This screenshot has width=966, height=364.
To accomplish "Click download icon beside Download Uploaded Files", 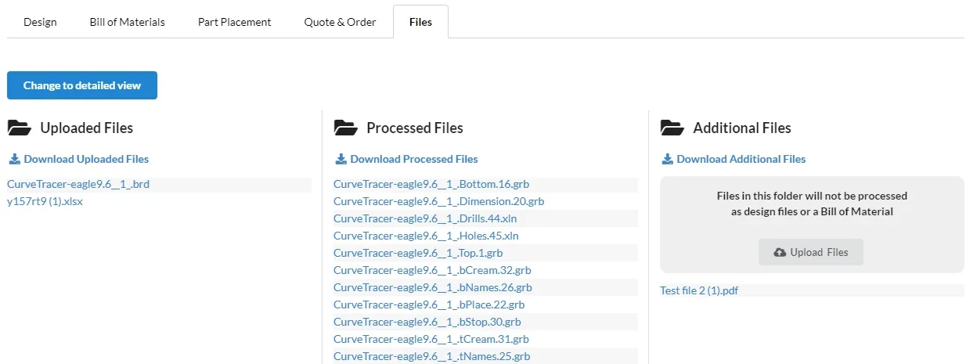I will (14, 159).
